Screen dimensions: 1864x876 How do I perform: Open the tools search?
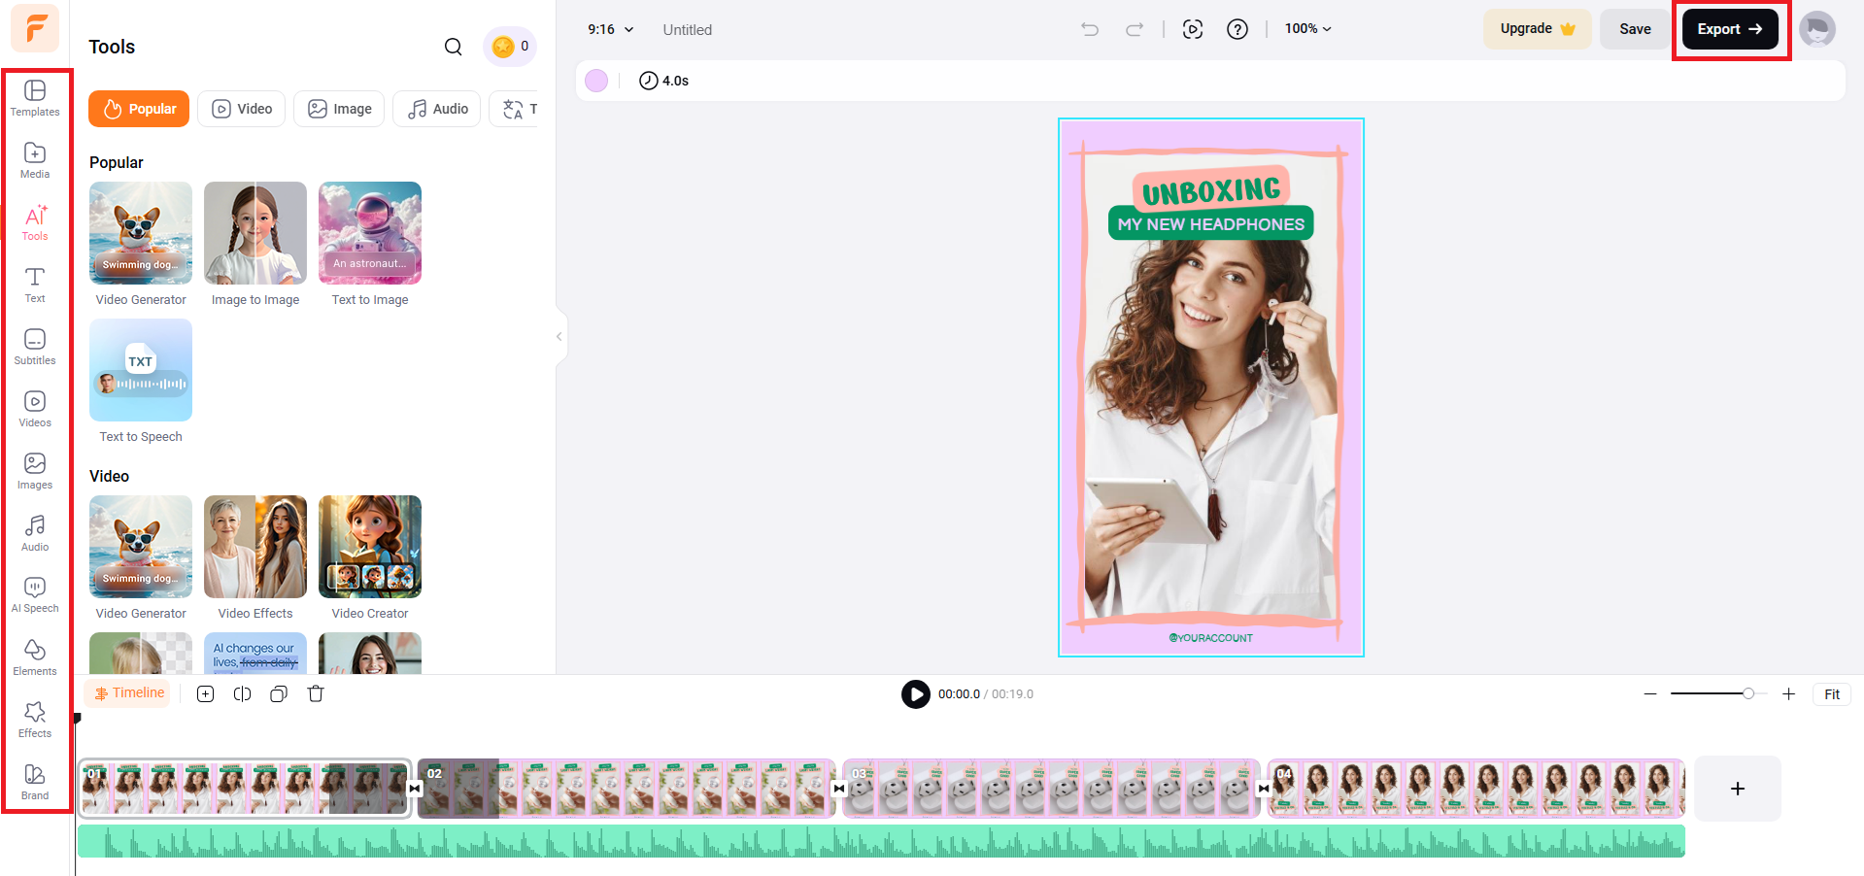(453, 46)
